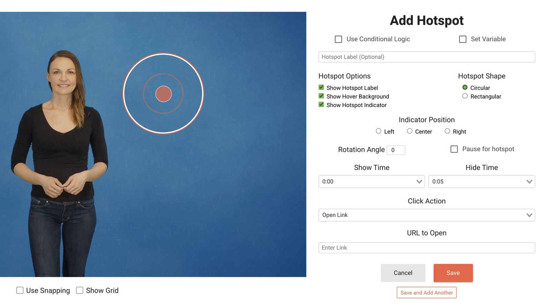Viewport: 552px width, 306px height.
Task: Expand the Hide Time dropdown
Action: [x=481, y=182]
